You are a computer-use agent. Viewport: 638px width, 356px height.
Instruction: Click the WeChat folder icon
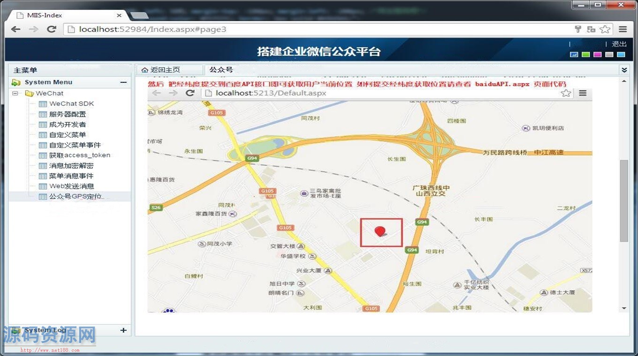[x=30, y=93]
